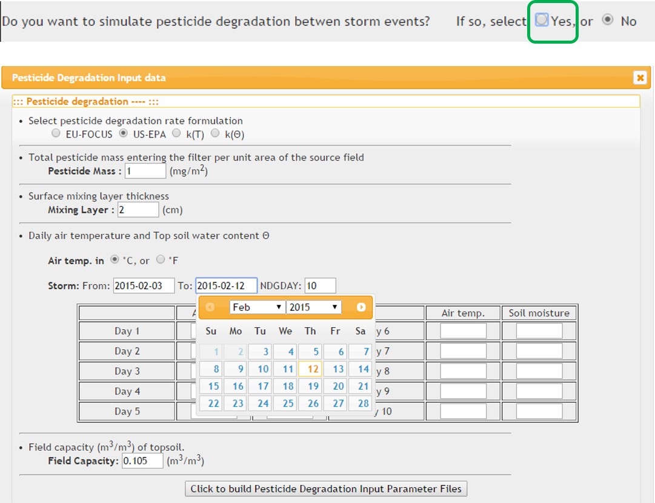This screenshot has height=503, width=655.
Task: Click Day 10 Air temp. input
Action: 464,411
